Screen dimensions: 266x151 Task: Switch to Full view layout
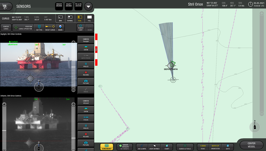pyautogui.click(x=89, y=19)
